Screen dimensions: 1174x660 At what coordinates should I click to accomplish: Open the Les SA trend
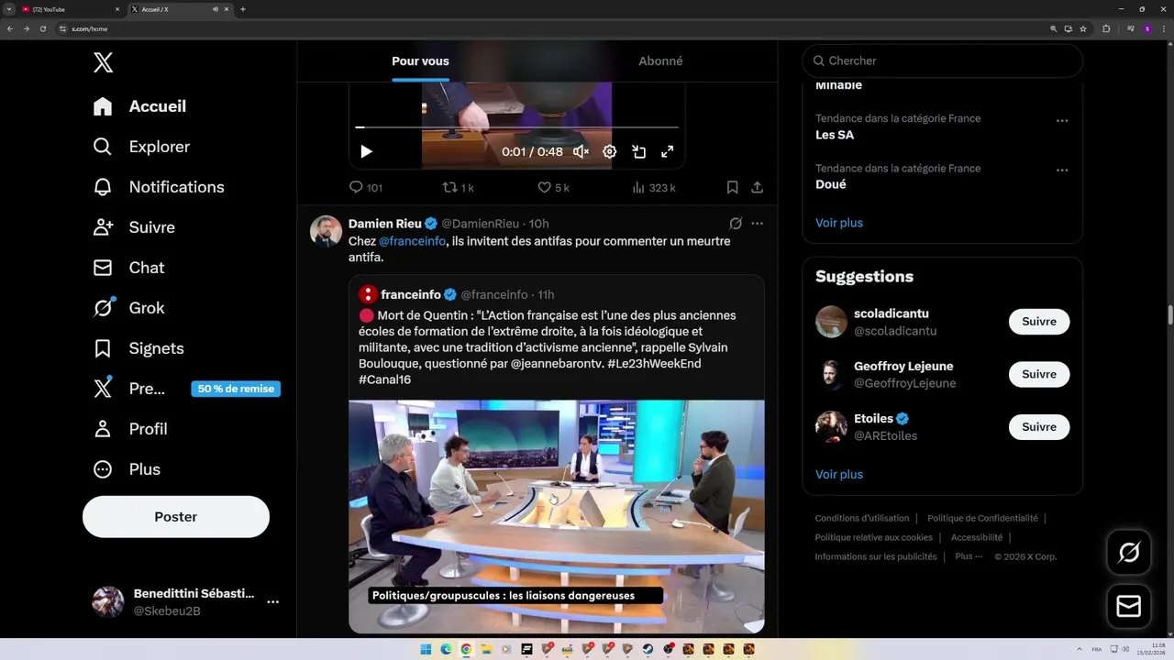(835, 135)
